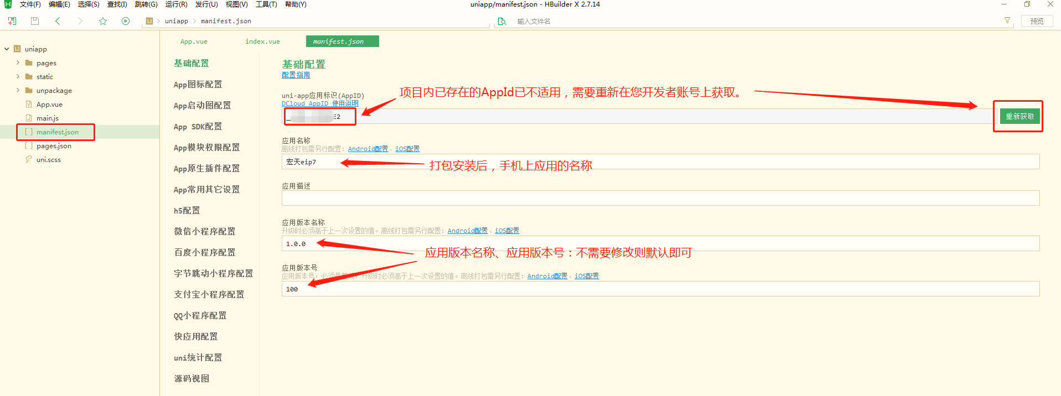Click the App.vue file icon in tree

pyautogui.click(x=29, y=104)
